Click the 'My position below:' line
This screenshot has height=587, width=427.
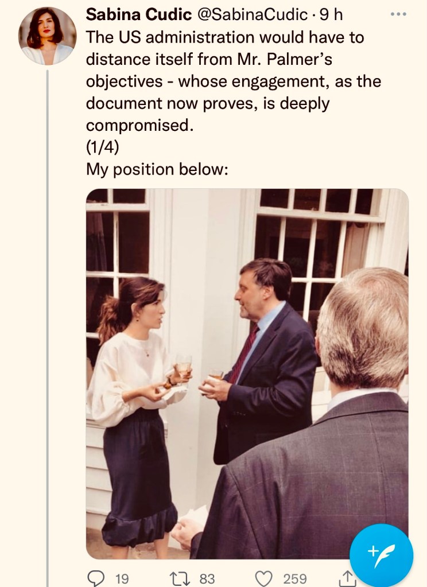coord(157,169)
